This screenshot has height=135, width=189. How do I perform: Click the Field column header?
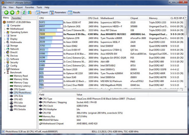(57, 95)
